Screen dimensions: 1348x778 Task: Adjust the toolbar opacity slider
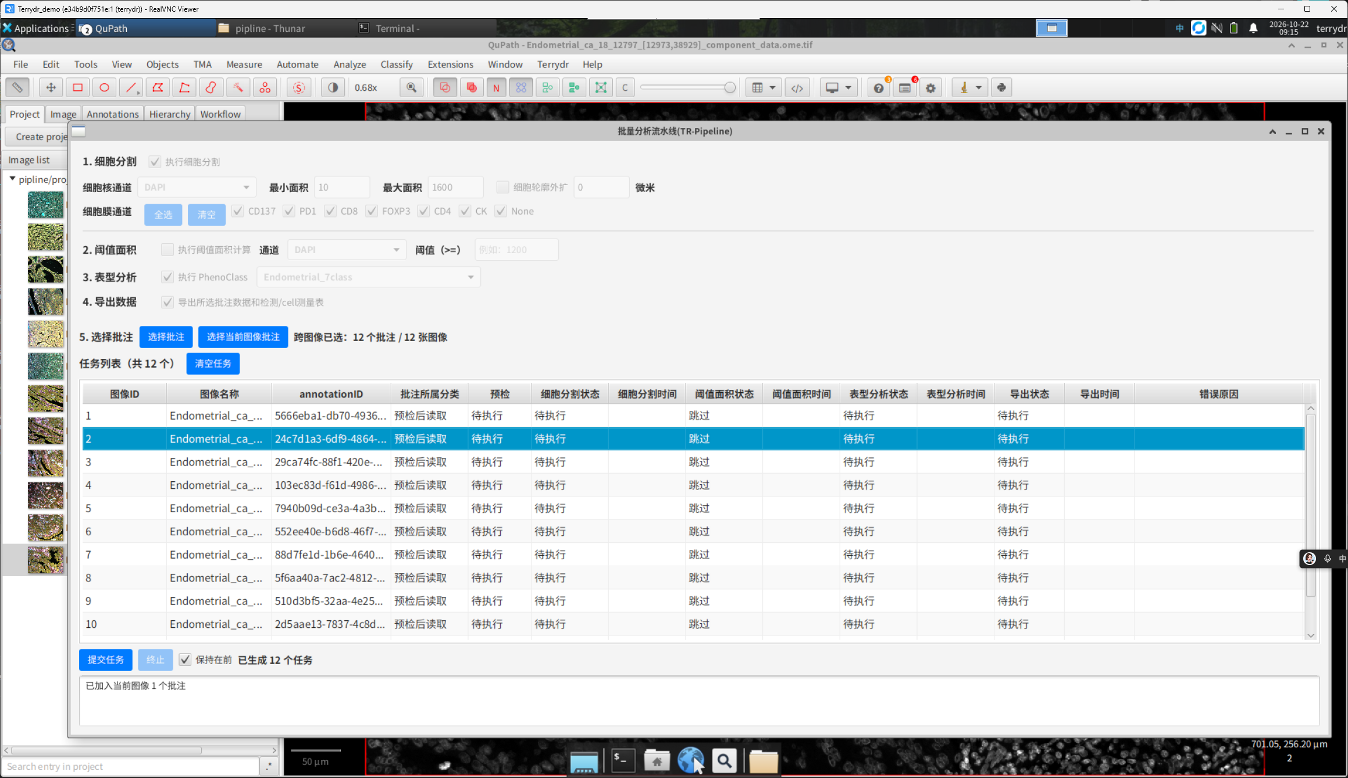tap(687, 87)
